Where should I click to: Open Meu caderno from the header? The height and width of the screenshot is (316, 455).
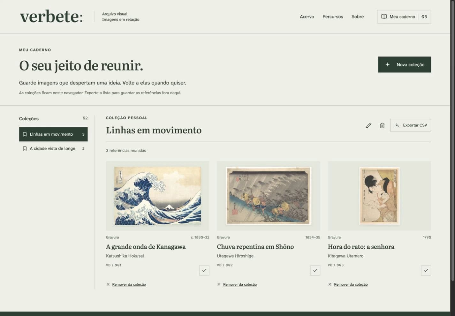[x=404, y=17]
